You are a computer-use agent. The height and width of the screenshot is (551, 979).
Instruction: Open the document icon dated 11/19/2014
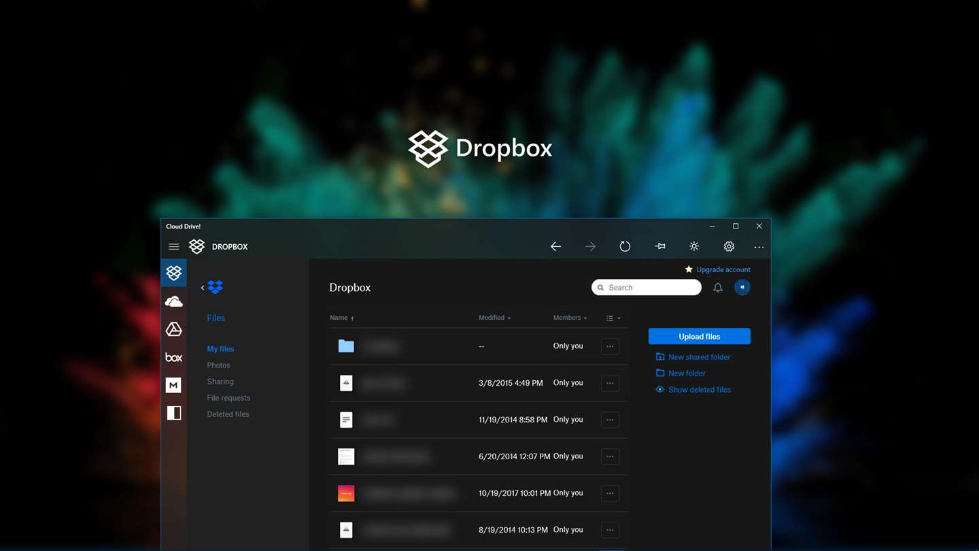pyautogui.click(x=346, y=420)
